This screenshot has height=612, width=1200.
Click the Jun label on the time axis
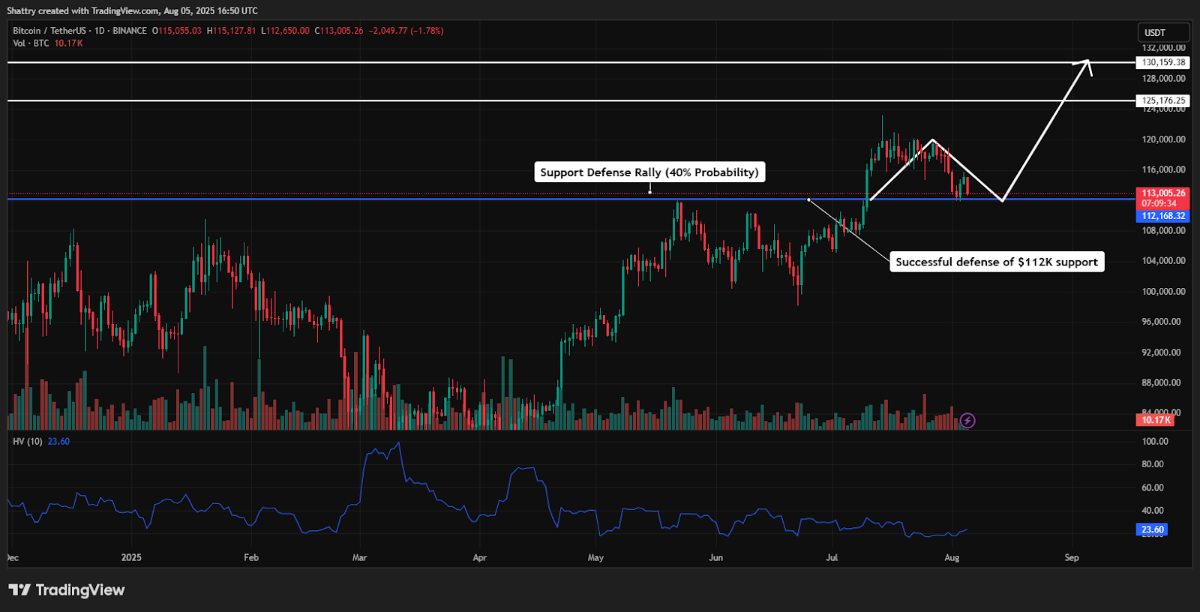point(715,557)
